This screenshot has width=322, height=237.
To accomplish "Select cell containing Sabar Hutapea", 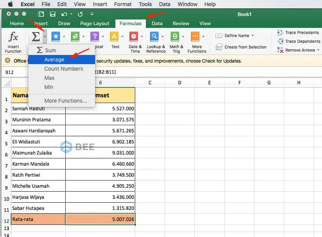I will coord(38,208).
